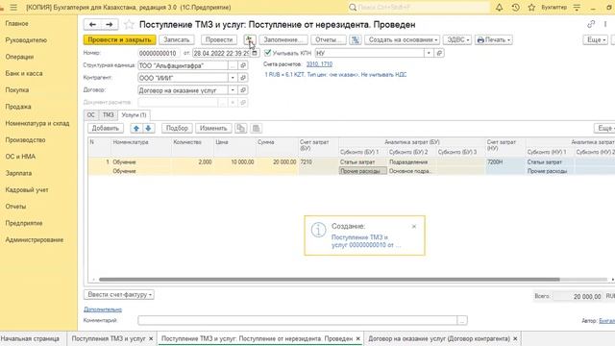
Task: Open the Администрирование section
Action: pos(35,239)
